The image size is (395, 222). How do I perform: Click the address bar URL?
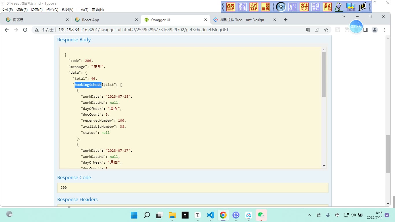pyautogui.click(x=143, y=30)
